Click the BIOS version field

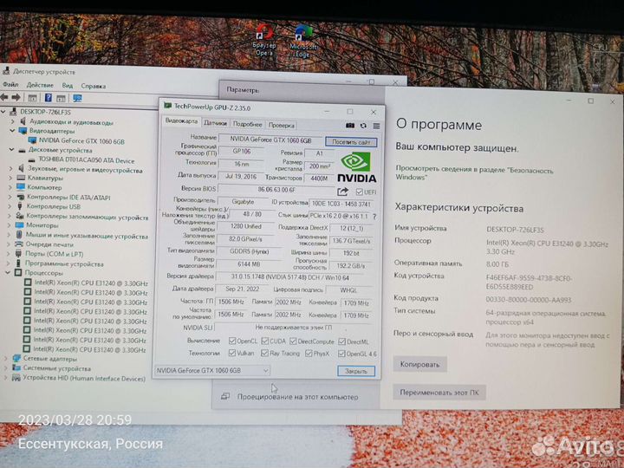[x=276, y=190]
